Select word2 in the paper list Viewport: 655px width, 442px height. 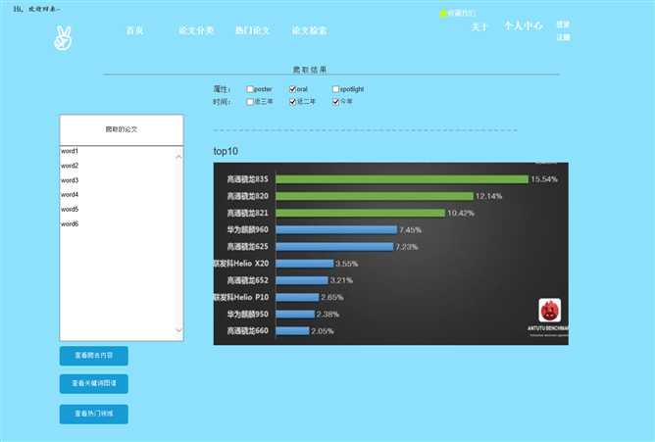70,166
